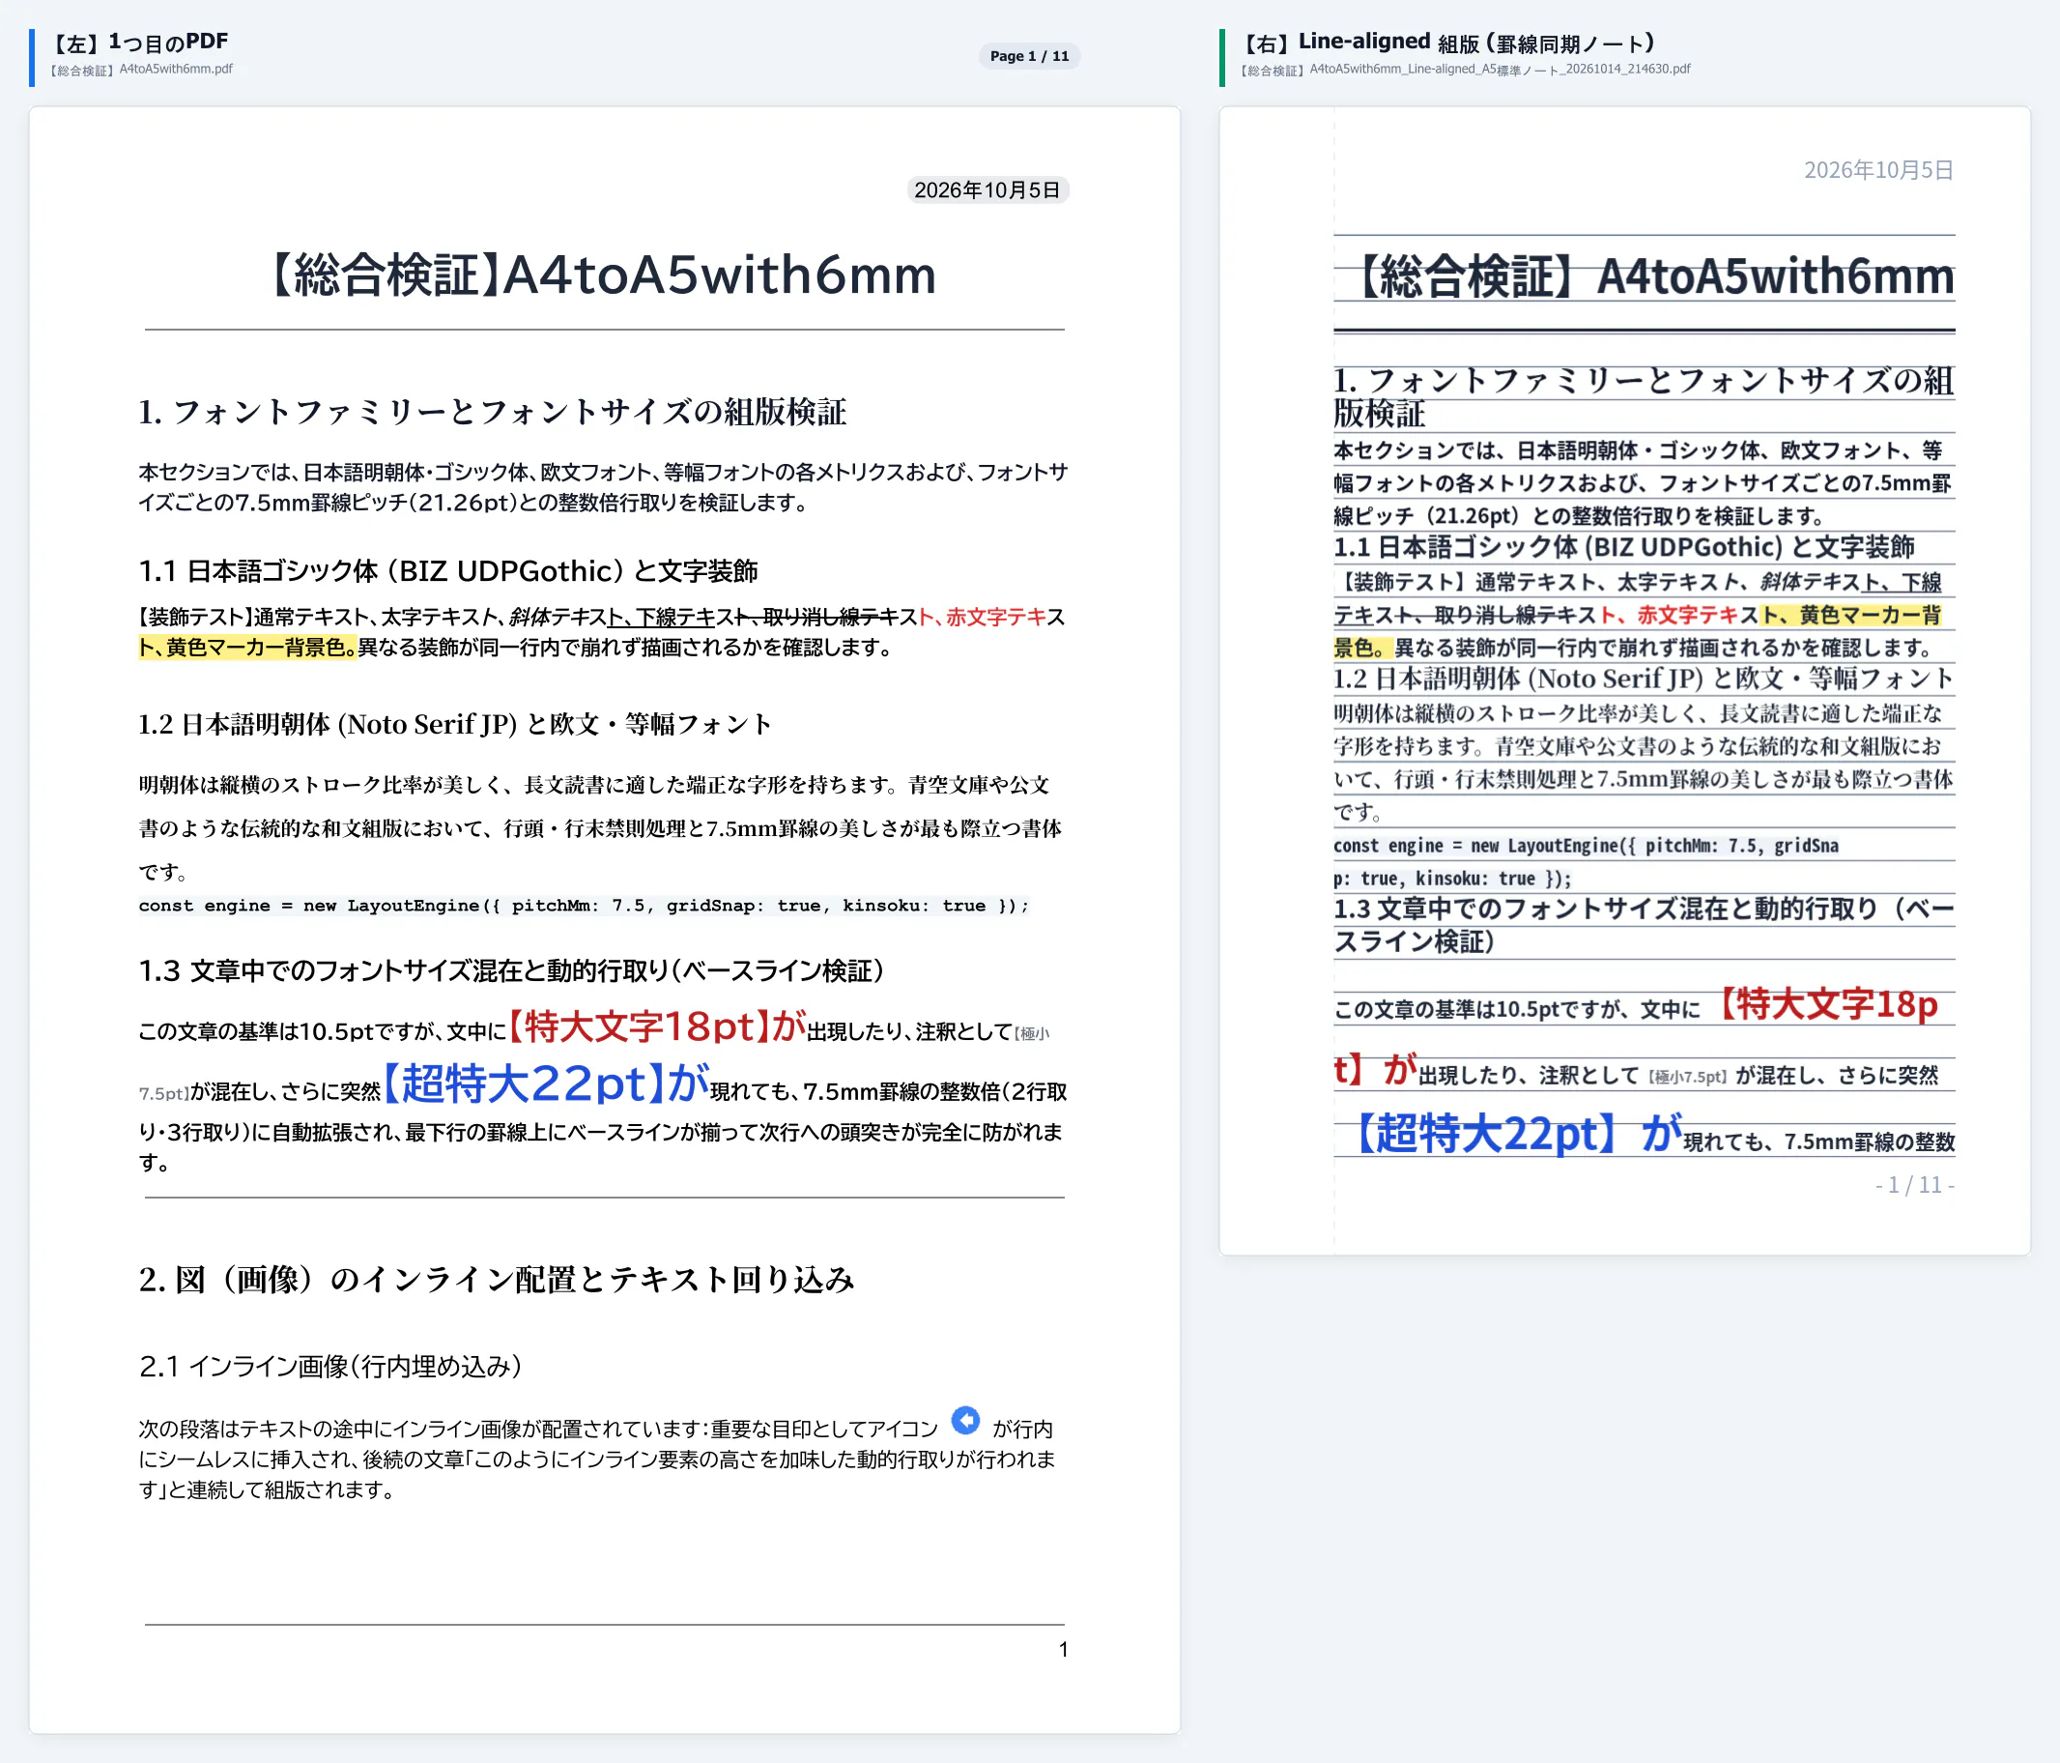Click the const engine code line in left PDF
The image size is (2060, 1763).
(x=585, y=906)
